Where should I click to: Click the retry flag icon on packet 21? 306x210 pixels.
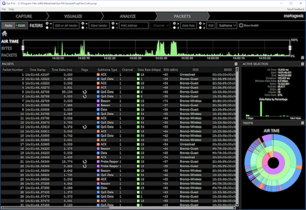coord(84,162)
